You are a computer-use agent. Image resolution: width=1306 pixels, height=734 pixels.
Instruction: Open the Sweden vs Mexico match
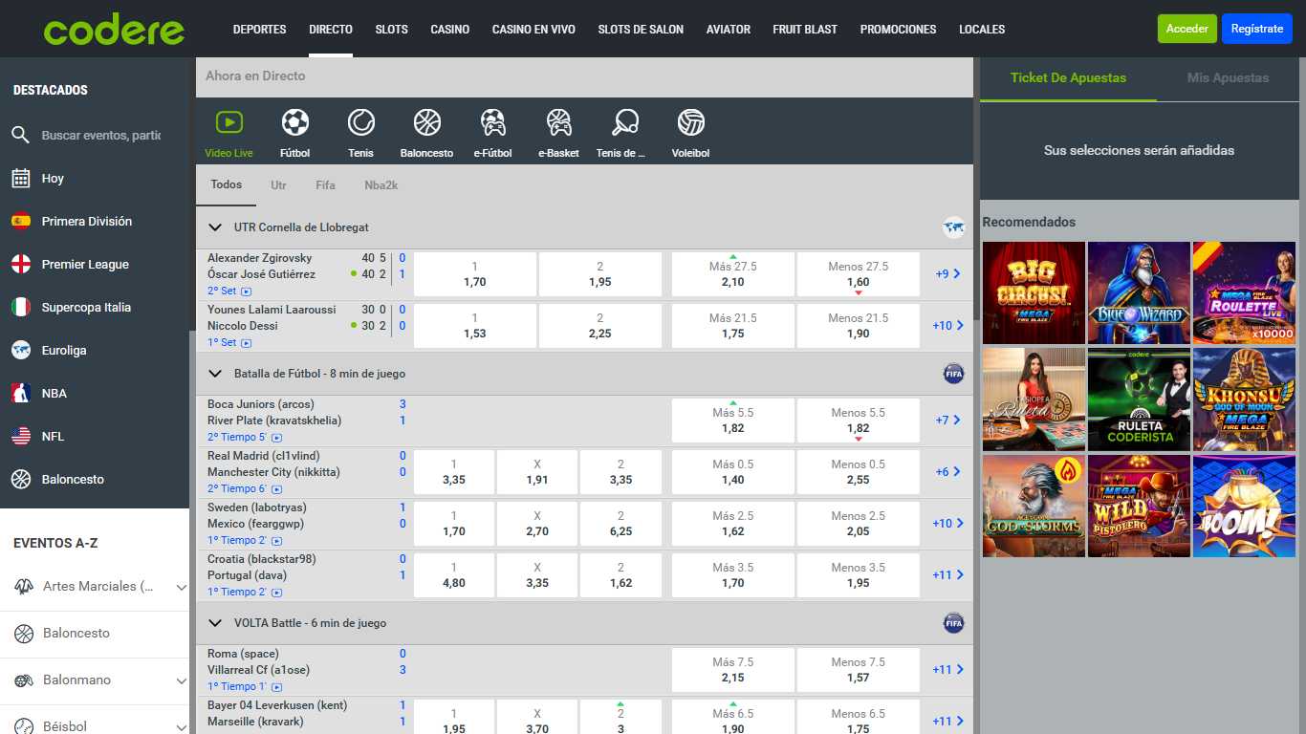click(257, 516)
